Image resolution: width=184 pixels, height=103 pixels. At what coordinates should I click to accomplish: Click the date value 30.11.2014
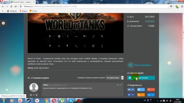[149, 17]
